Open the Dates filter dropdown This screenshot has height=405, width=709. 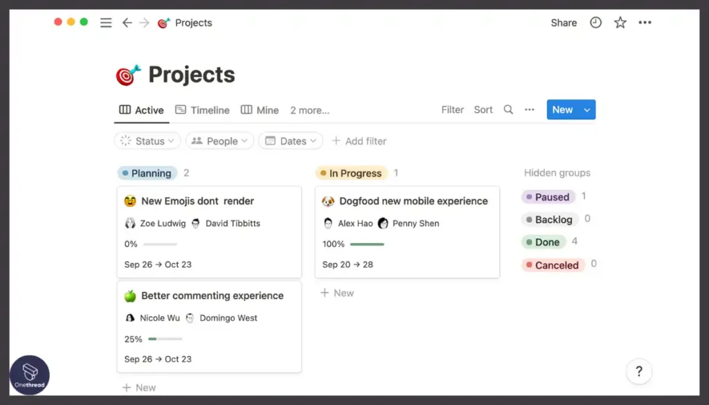click(290, 141)
